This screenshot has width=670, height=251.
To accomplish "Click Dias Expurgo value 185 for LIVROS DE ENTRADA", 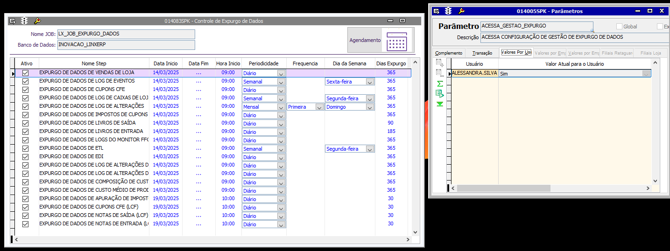I will click(391, 132).
